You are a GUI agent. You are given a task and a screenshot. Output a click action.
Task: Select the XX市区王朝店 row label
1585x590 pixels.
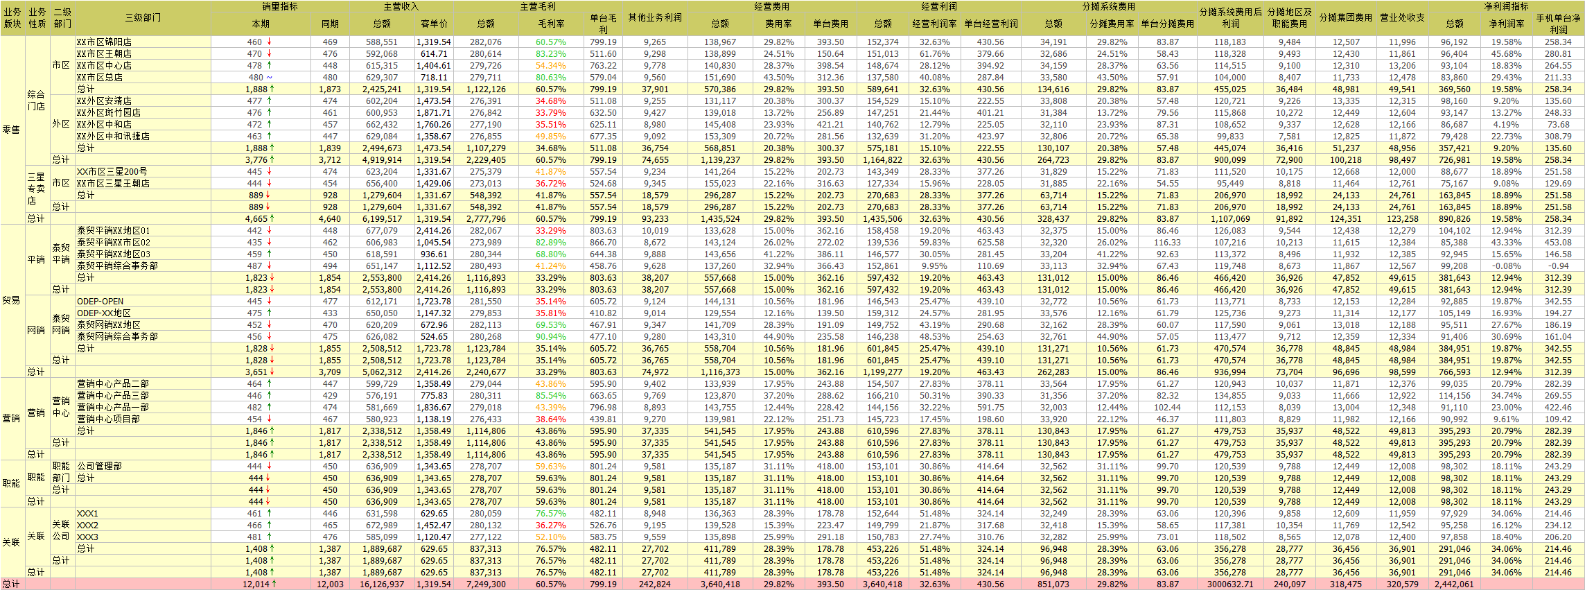(104, 54)
